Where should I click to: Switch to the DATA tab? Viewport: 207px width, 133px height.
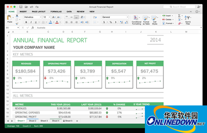pos(69,12)
